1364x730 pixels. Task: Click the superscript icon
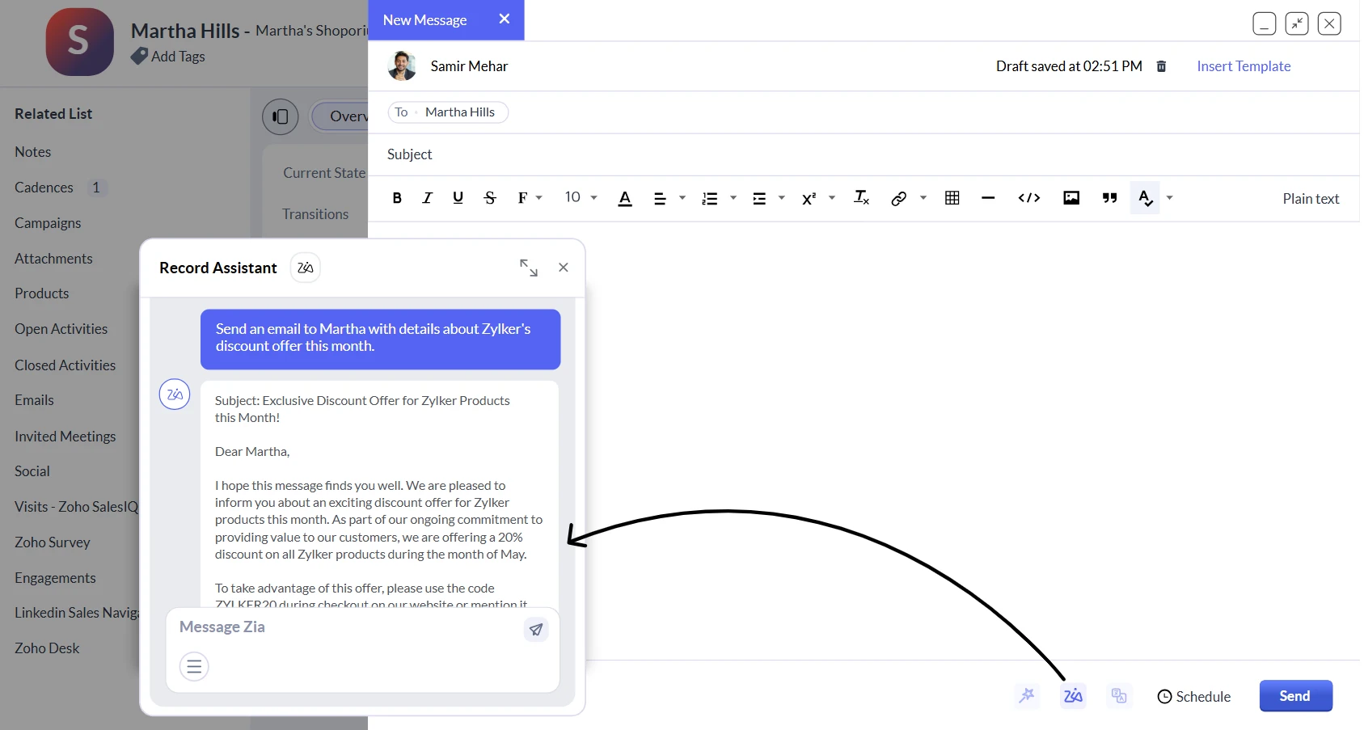(x=809, y=198)
